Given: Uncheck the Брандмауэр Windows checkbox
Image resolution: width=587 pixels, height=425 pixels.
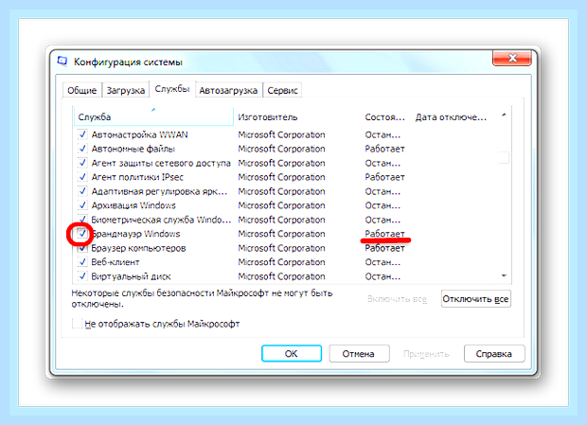Looking at the screenshot, I should pyautogui.click(x=82, y=234).
